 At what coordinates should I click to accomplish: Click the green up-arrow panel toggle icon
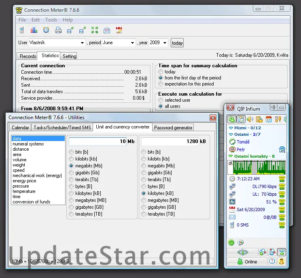click(x=282, y=252)
